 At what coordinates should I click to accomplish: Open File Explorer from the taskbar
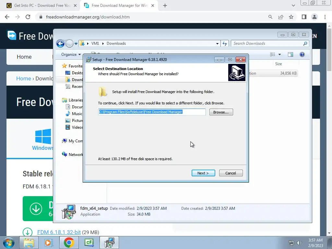(29, 243)
